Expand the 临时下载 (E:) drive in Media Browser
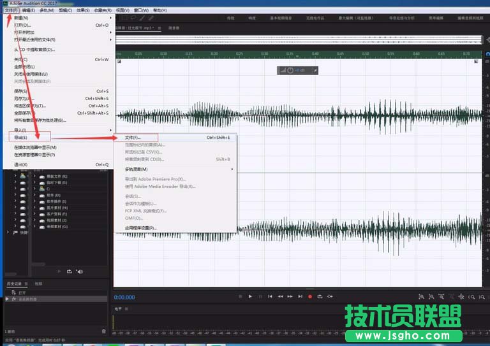Screen dimensions: 490x346 (x=34, y=182)
